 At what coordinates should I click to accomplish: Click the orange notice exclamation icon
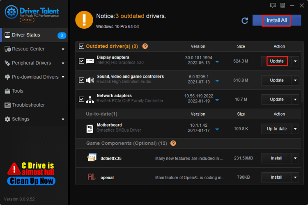point(84,20)
